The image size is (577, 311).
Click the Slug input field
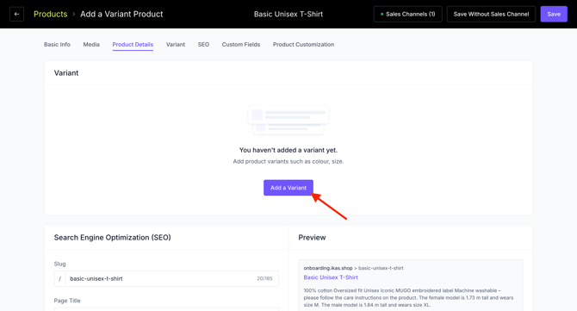pos(166,278)
